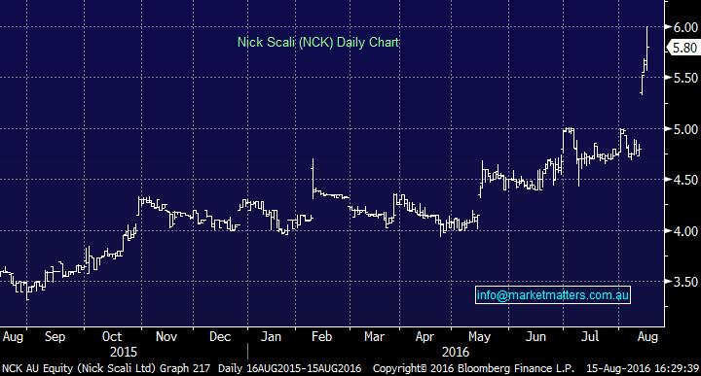Click the 6.00 price axis label
The height and width of the screenshot is (376, 701).
tap(685, 27)
